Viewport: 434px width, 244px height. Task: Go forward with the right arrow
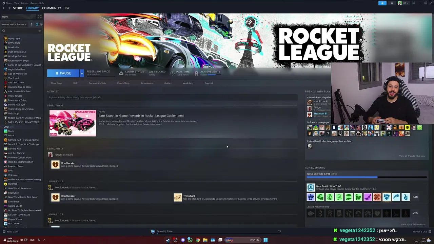[x=9, y=8]
